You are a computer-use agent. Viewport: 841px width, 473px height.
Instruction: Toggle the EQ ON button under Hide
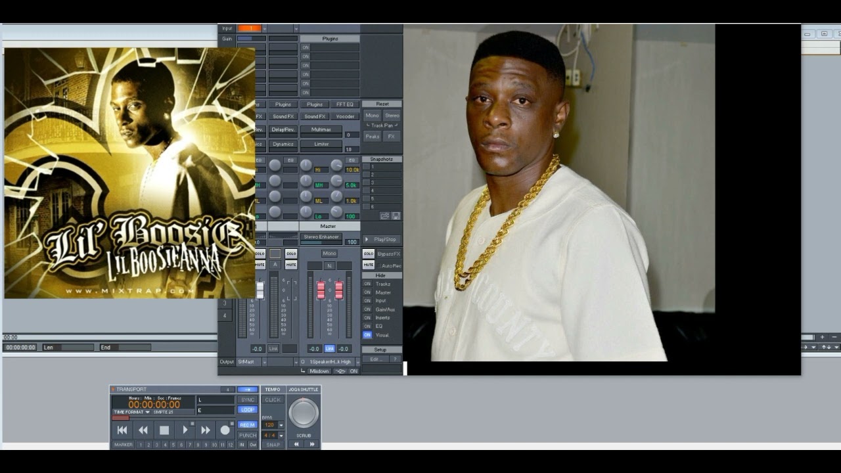pos(367,326)
